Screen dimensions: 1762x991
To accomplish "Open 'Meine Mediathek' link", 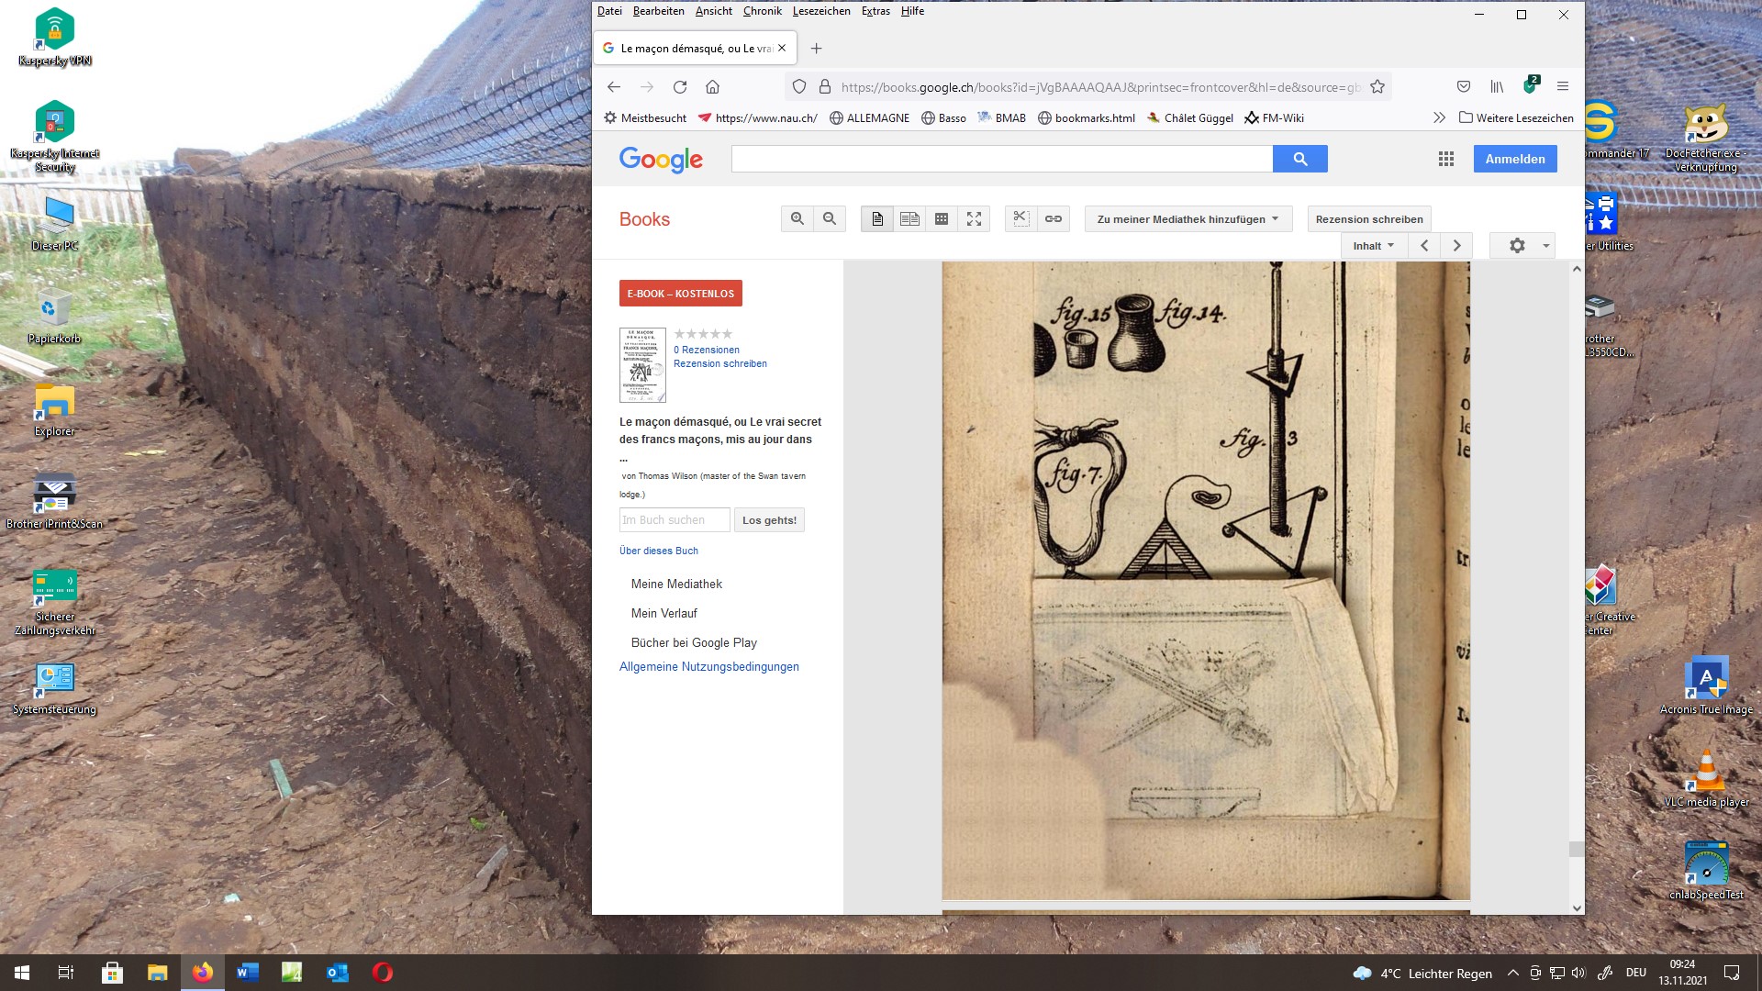I will 676,584.
